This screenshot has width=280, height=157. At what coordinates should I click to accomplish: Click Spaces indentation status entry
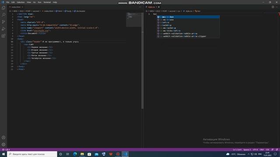point(247,150)
